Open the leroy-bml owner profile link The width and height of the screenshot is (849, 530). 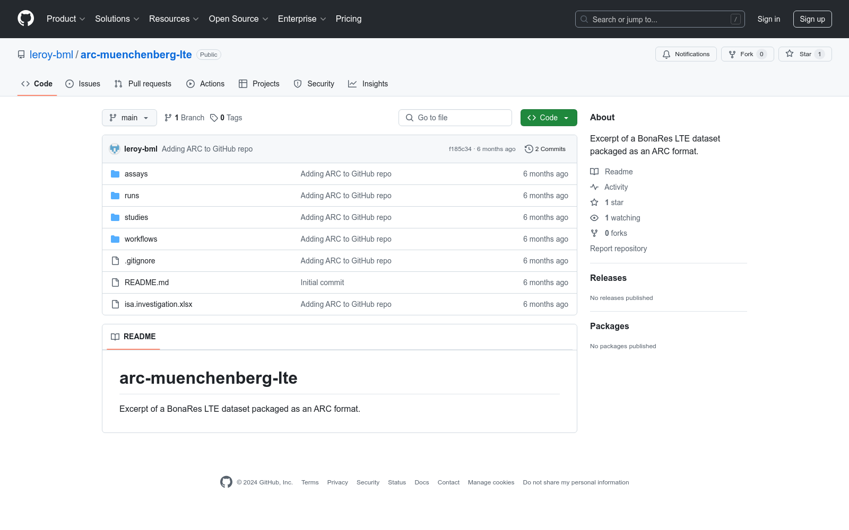pyautogui.click(x=51, y=55)
